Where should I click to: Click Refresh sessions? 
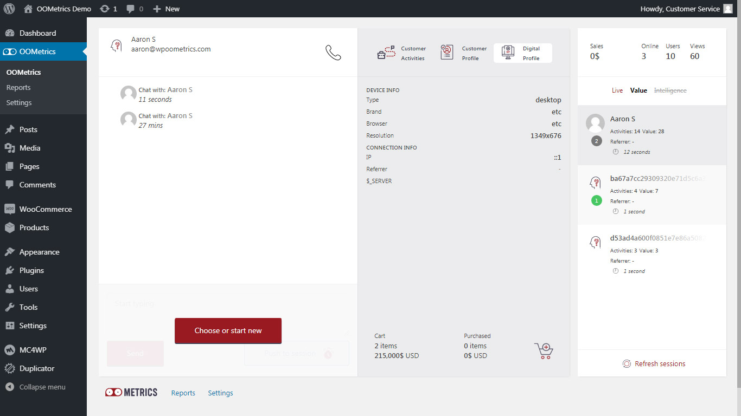pos(654,363)
